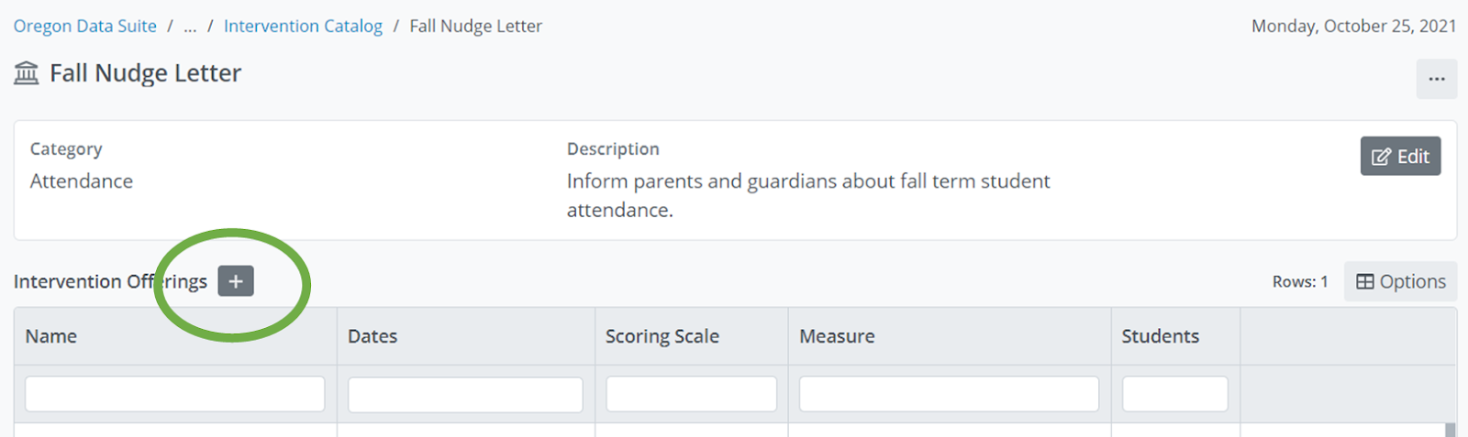Focus the Dates column filter box
Screen dimensions: 1468x437
coord(465,394)
